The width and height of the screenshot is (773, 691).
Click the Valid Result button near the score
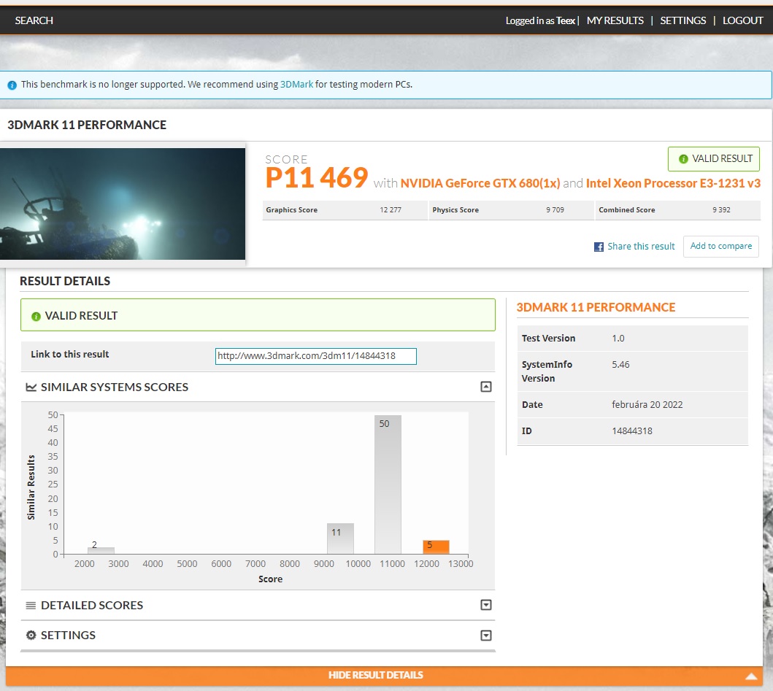click(x=713, y=159)
